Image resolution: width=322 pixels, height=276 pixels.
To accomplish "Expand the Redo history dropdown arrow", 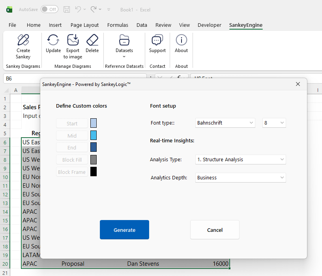I will [x=100, y=9].
